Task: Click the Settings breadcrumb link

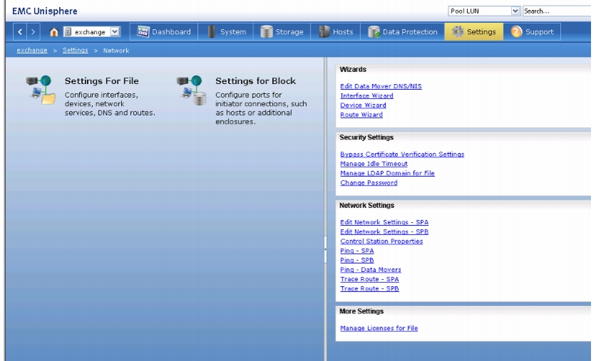Action: [x=75, y=50]
